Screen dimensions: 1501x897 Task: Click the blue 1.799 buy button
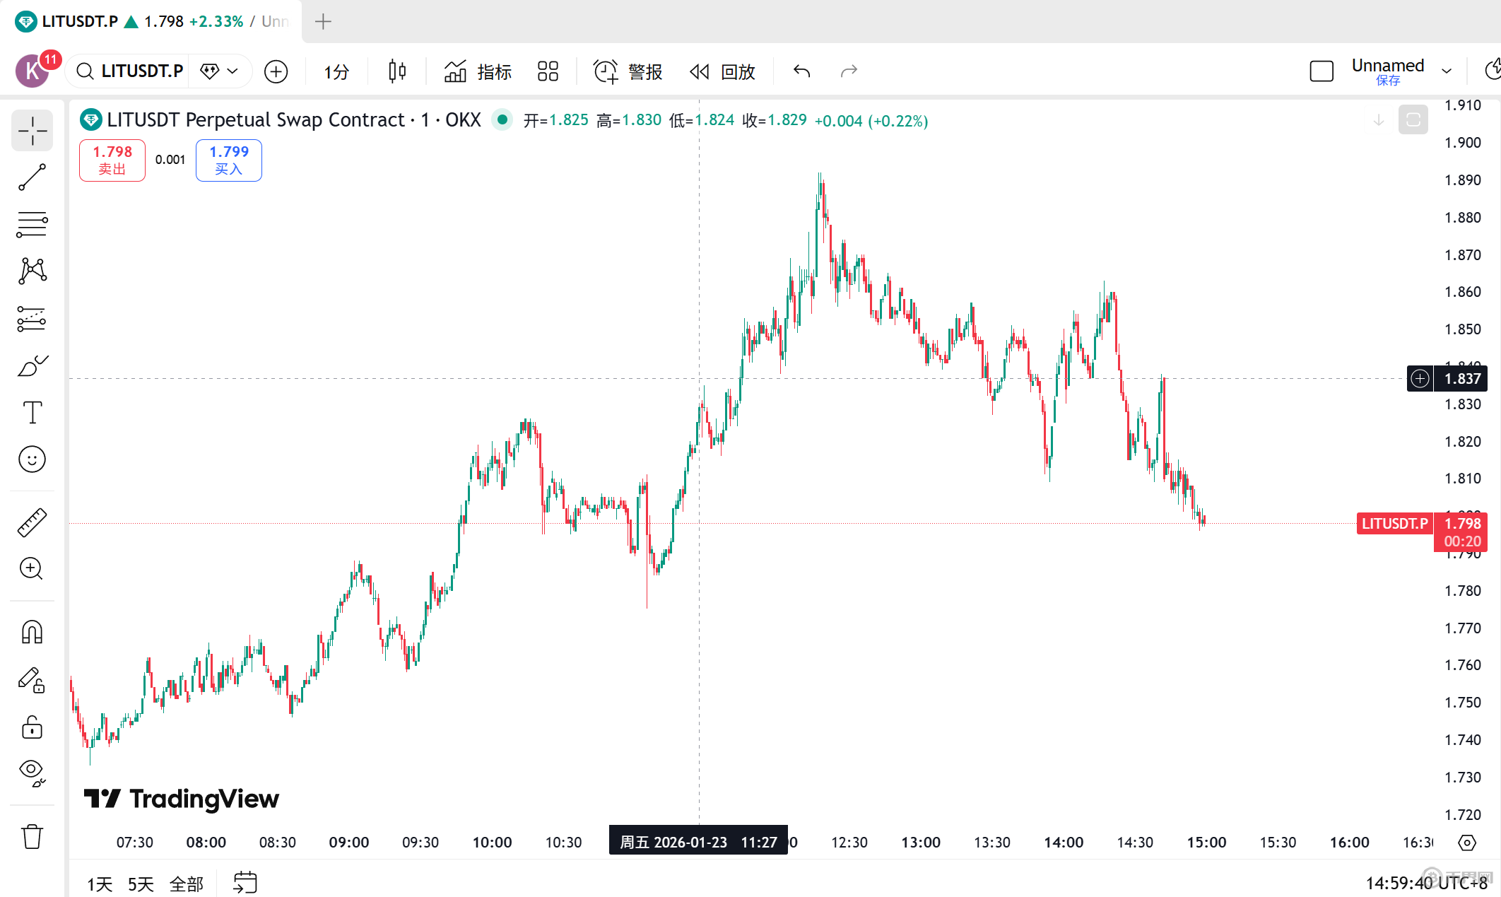point(228,160)
